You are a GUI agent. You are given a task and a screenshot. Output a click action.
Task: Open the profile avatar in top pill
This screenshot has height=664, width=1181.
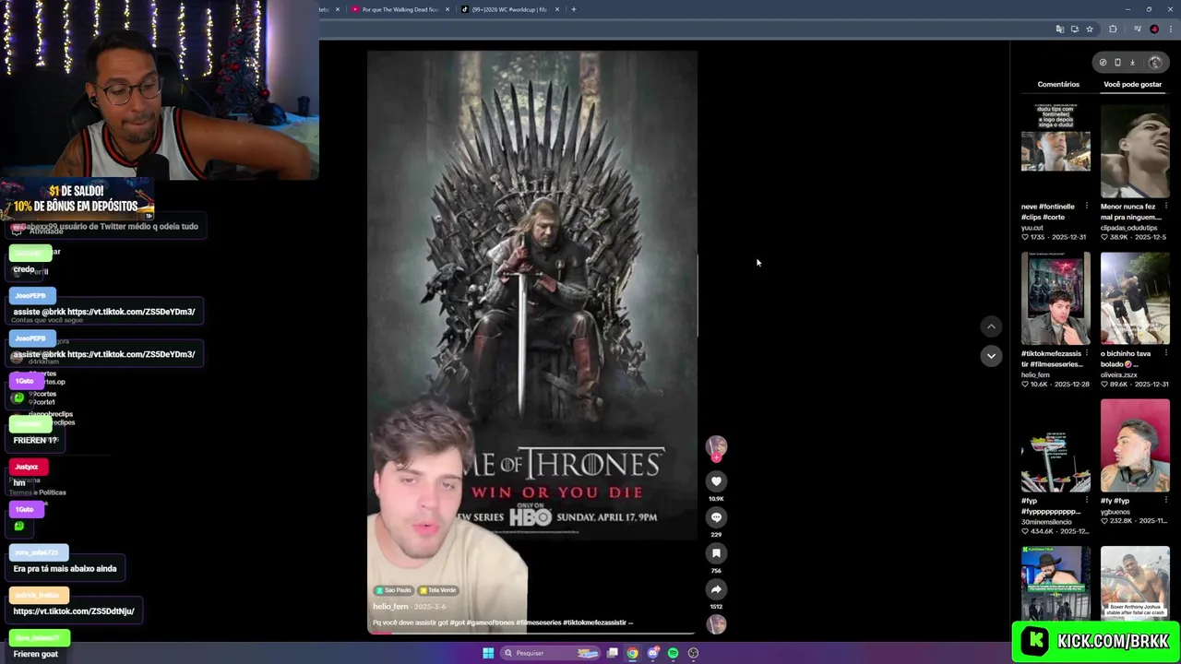(1155, 63)
